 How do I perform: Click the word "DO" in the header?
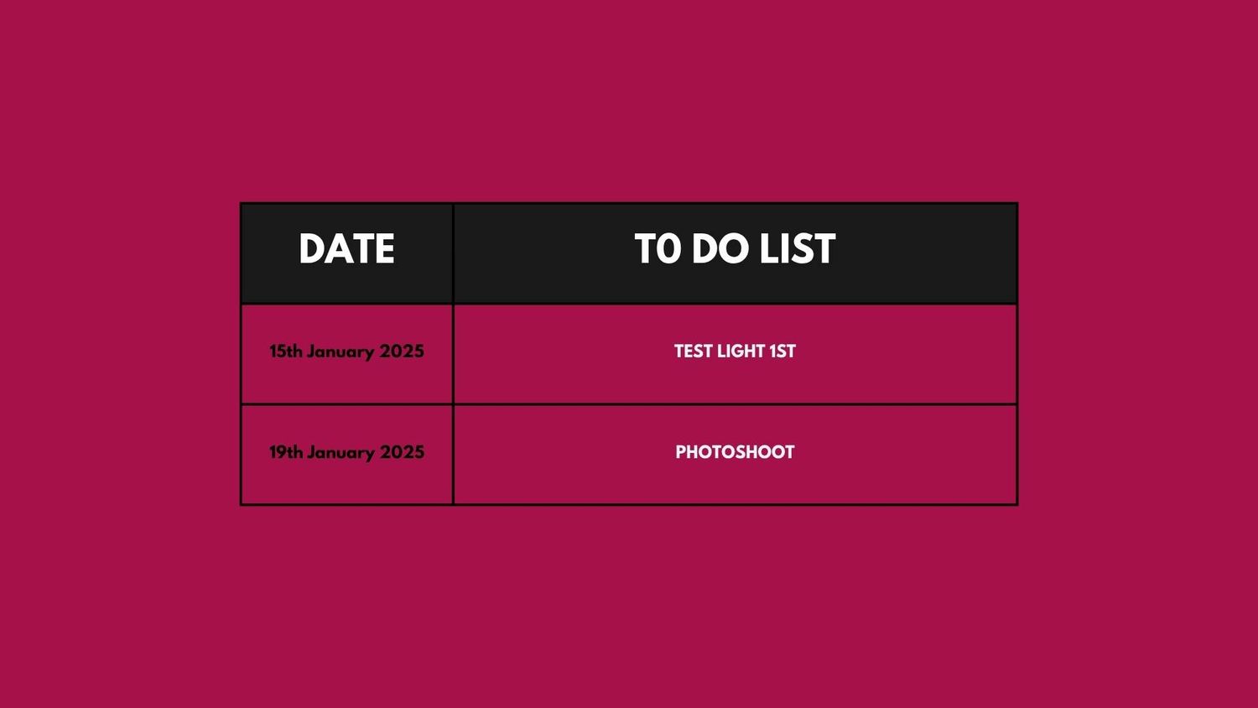719,249
